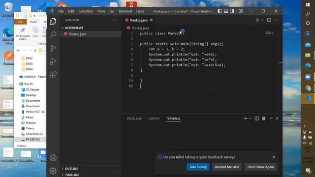Open the Customize Layout icon
Screen dimensions: 315x177
pos(241,11)
